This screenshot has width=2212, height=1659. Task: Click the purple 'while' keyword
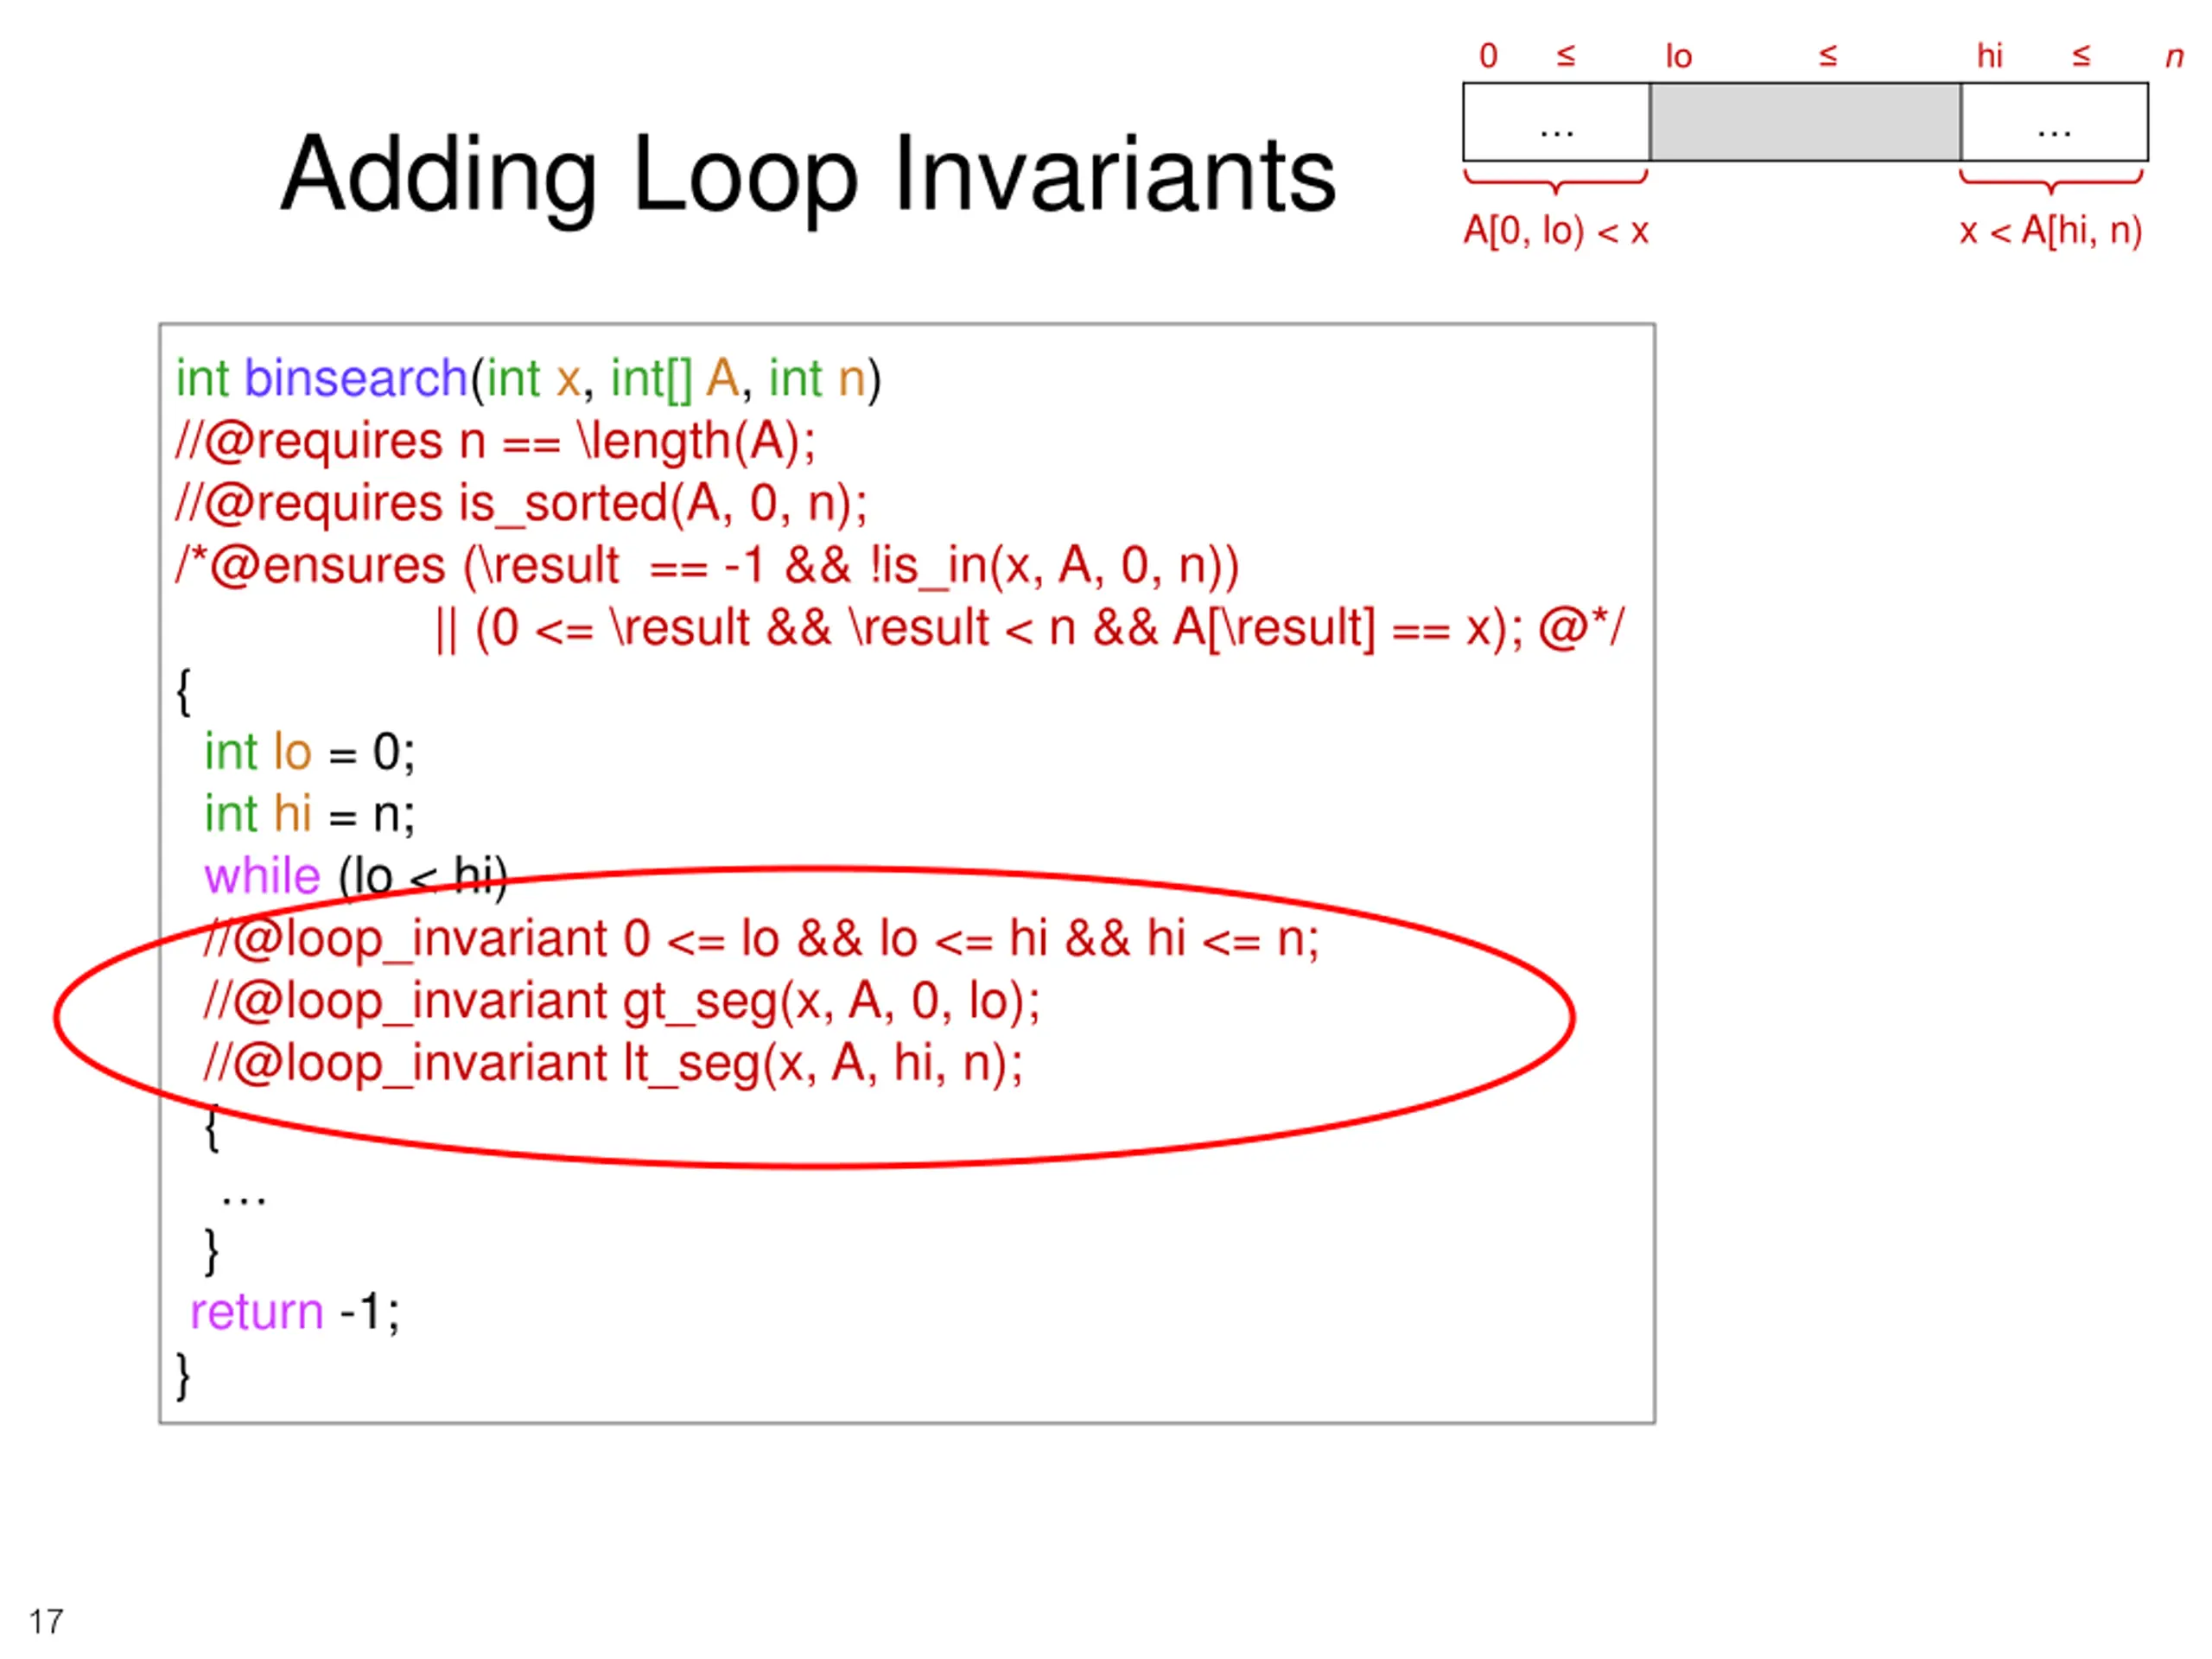pyautogui.click(x=262, y=877)
